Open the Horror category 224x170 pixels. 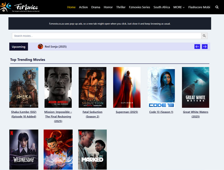pyautogui.click(x=108, y=7)
